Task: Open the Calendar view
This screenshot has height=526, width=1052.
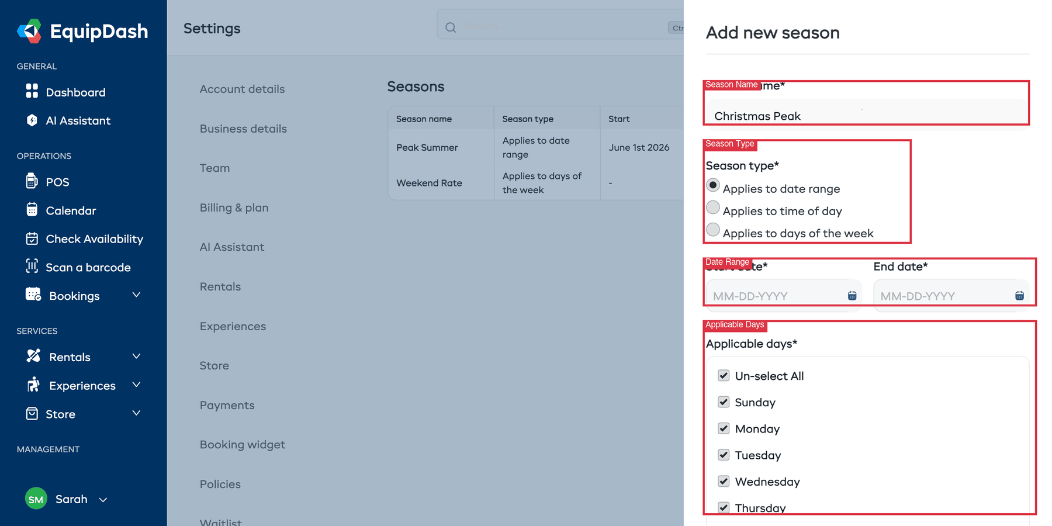Action: 70,210
